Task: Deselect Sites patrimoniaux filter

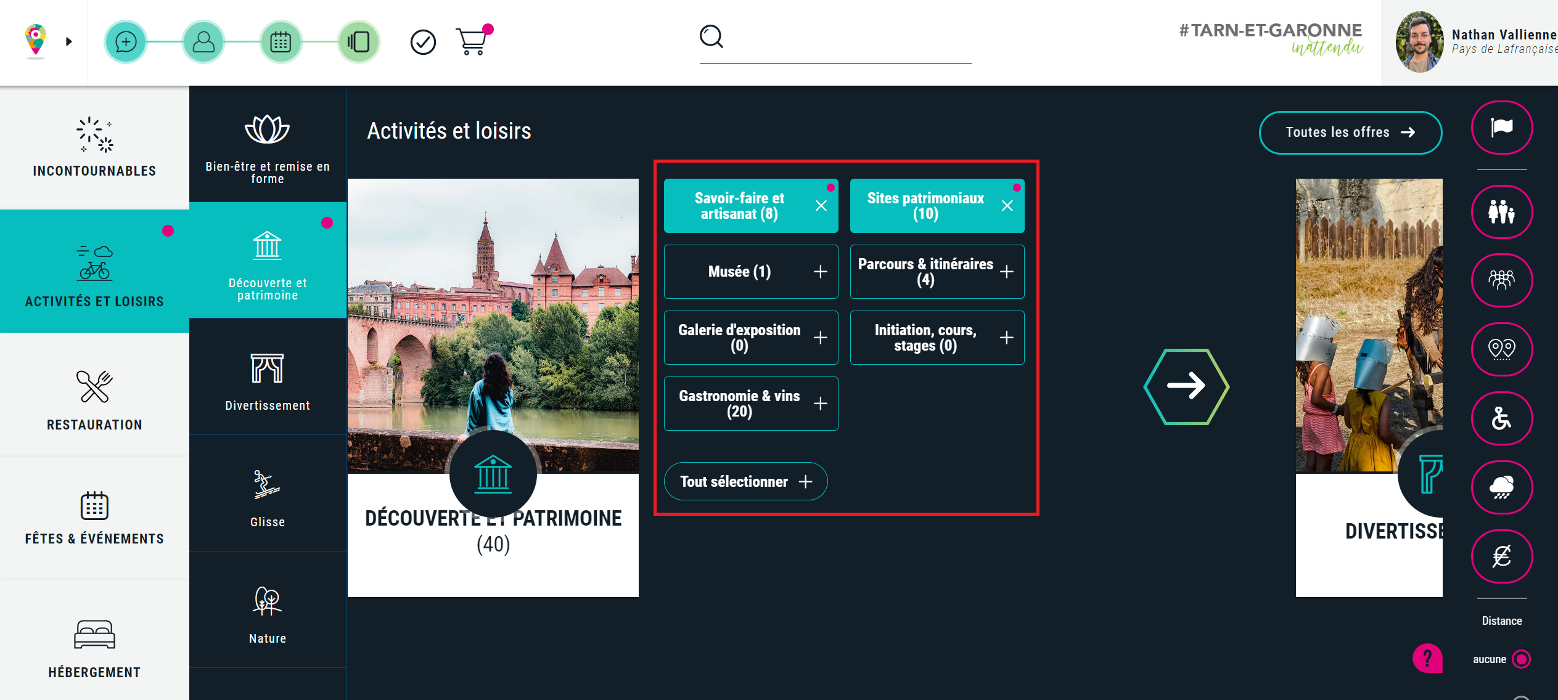Action: tap(1007, 206)
